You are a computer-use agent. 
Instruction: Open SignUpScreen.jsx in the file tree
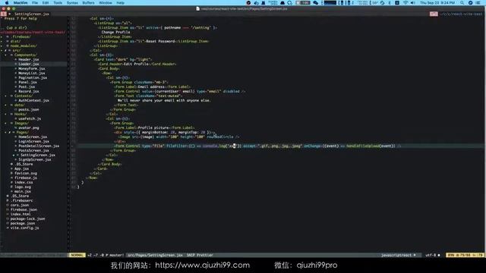[x=35, y=159]
